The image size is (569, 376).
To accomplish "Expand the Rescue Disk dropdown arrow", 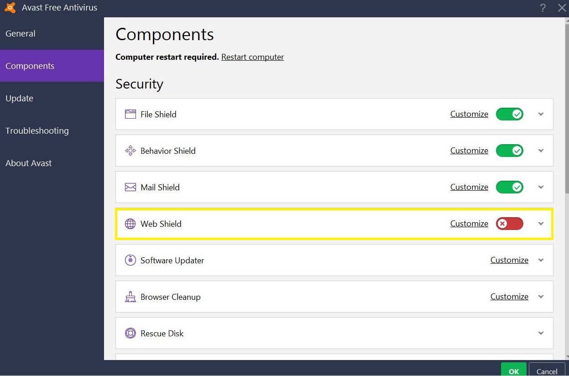I will tap(541, 333).
